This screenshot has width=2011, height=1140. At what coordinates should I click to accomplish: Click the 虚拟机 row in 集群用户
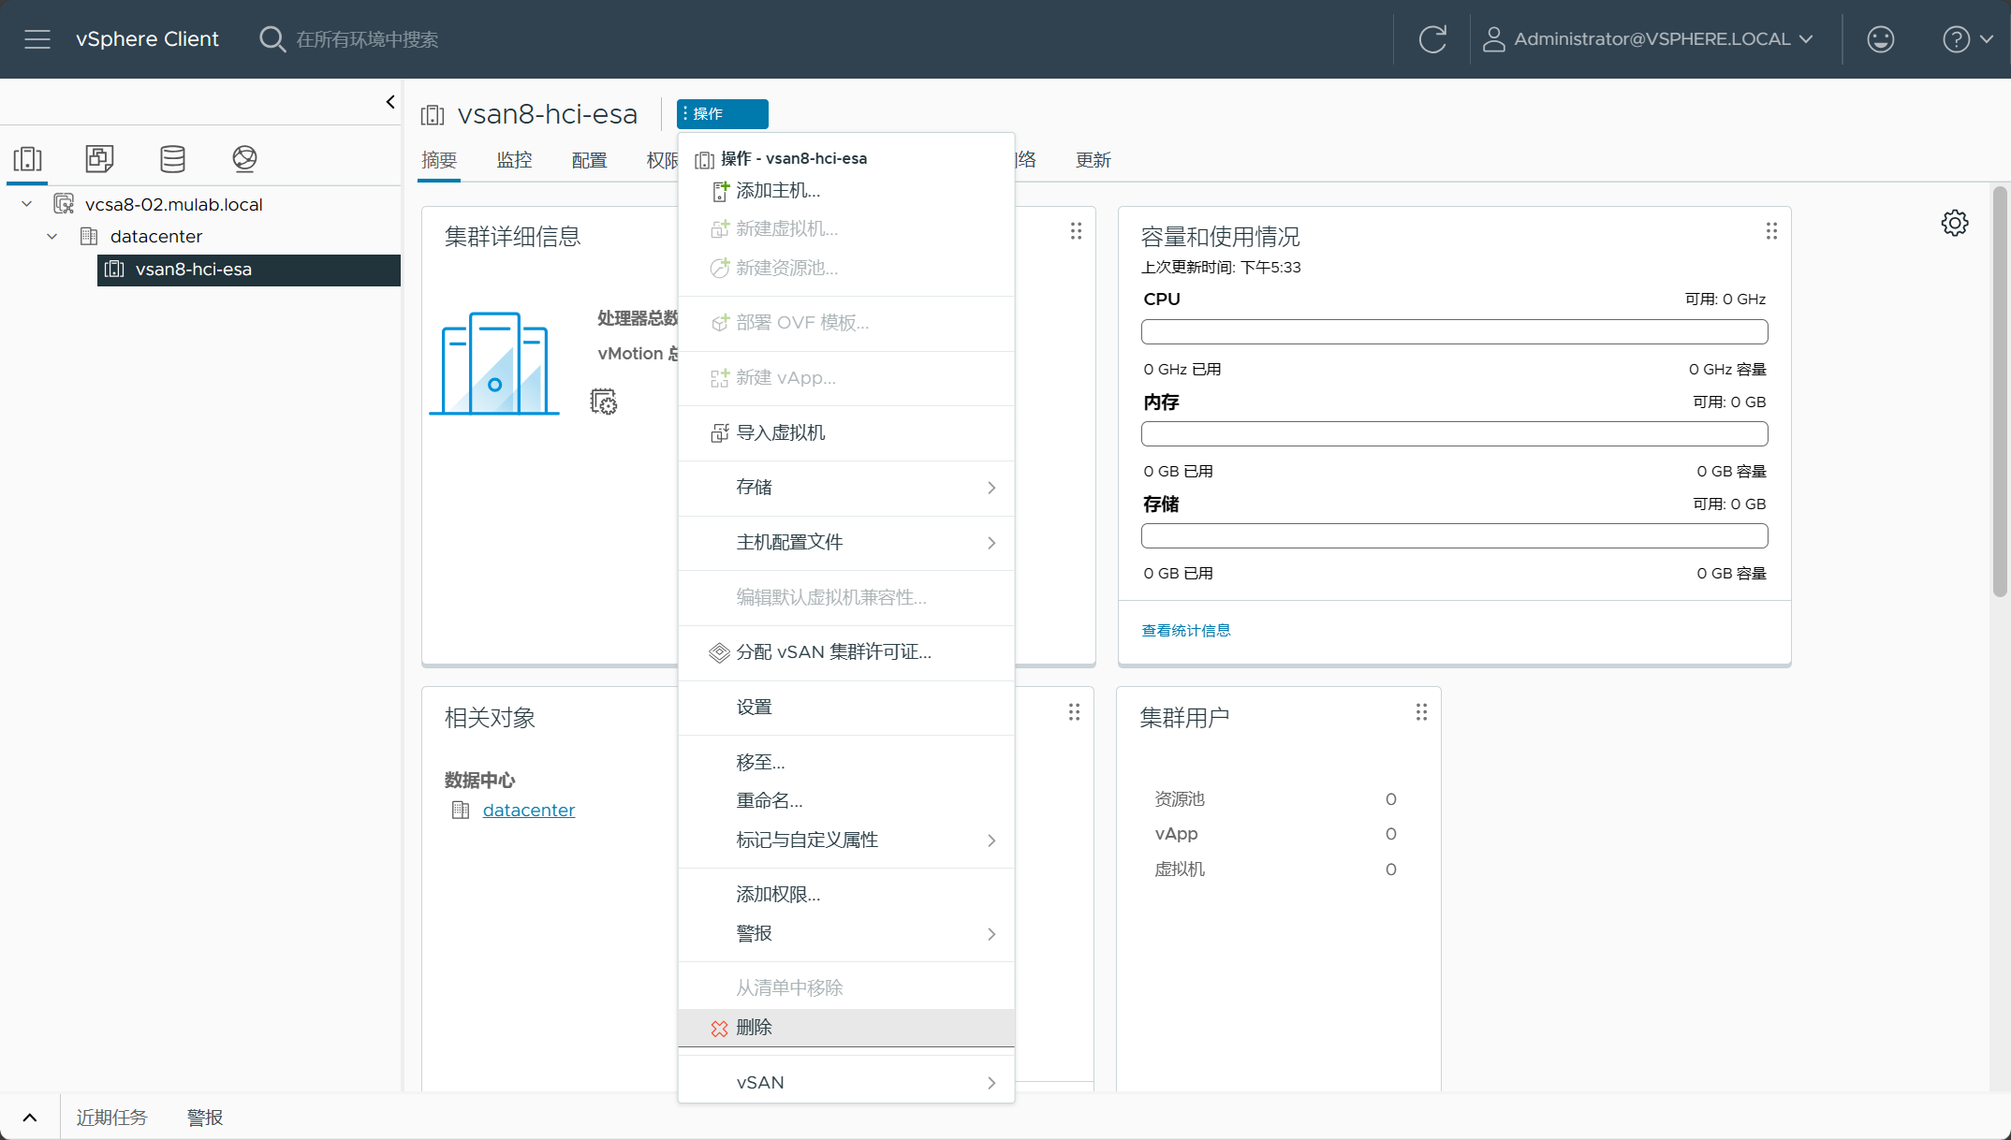coord(1275,870)
